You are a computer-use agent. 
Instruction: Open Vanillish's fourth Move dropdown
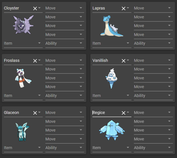pyautogui.click(x=153, y=87)
